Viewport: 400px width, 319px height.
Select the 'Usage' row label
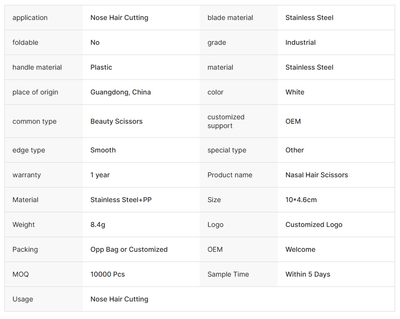pos(23,300)
